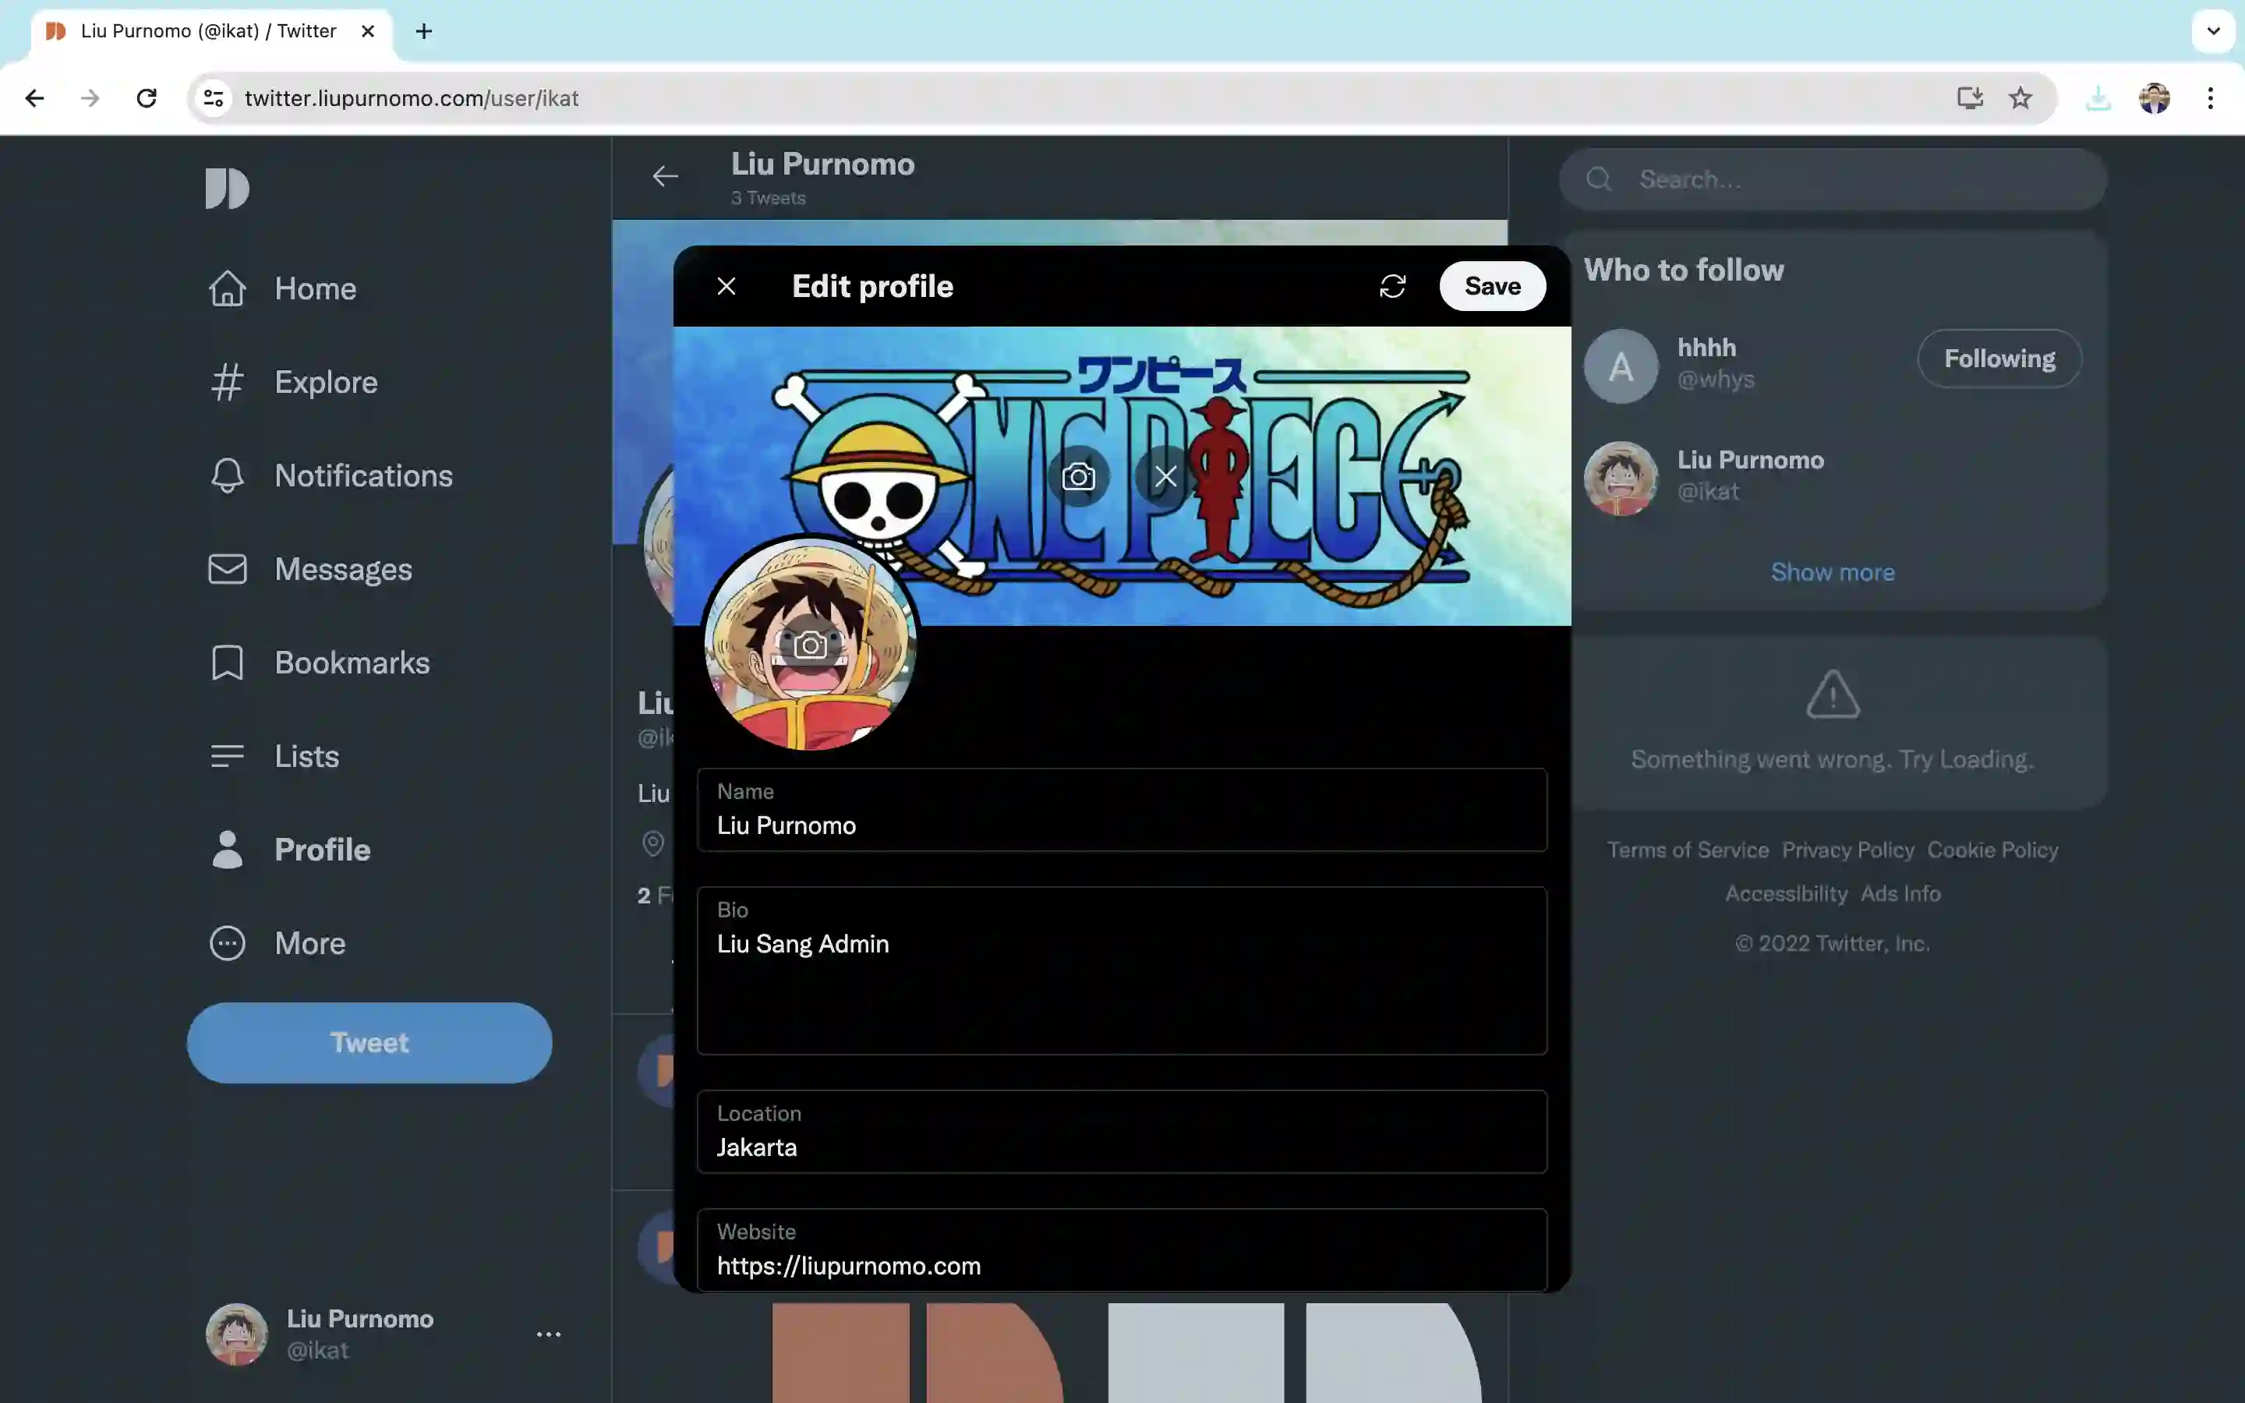Click the blue Tweet button
The image size is (2245, 1403).
coord(369,1042)
